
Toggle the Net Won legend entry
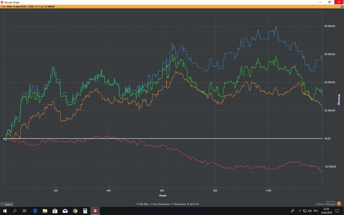[143, 204]
